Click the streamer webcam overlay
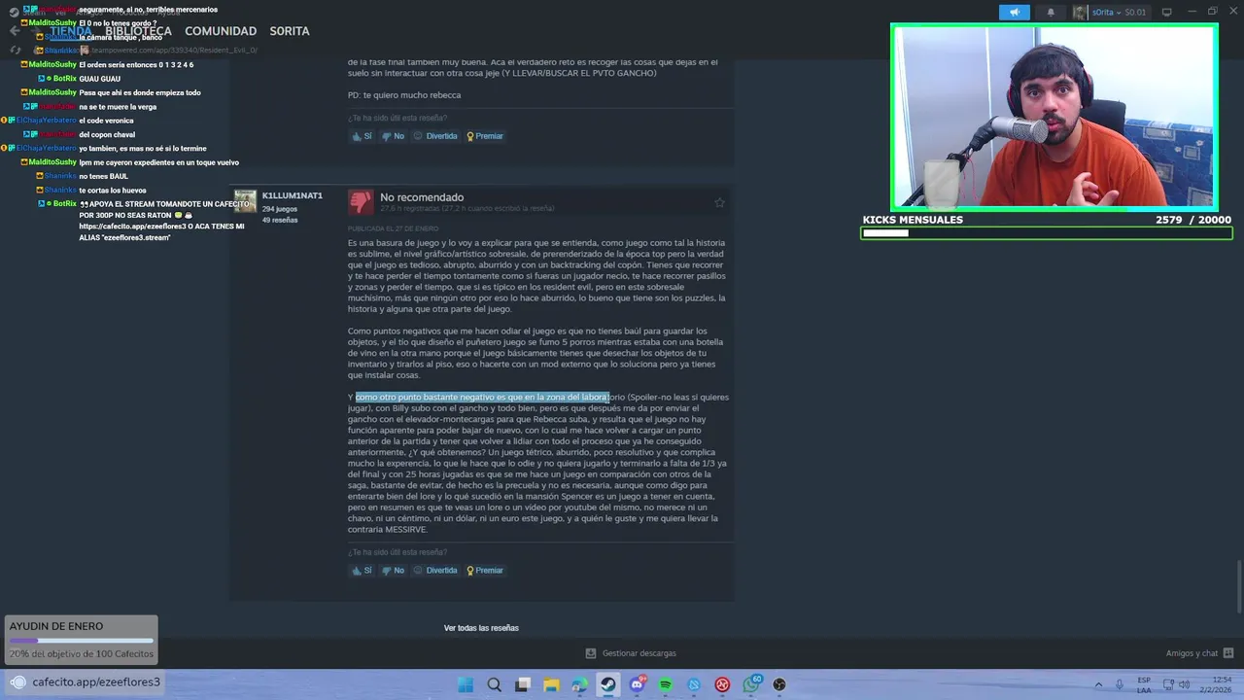Image resolution: width=1244 pixels, height=700 pixels. click(x=1054, y=118)
